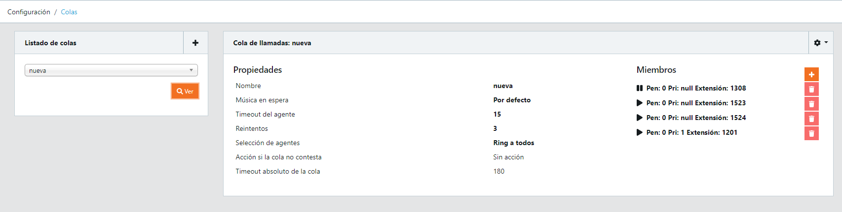Click the Ver search button
Image resolution: width=842 pixels, height=212 pixels.
coord(185,91)
